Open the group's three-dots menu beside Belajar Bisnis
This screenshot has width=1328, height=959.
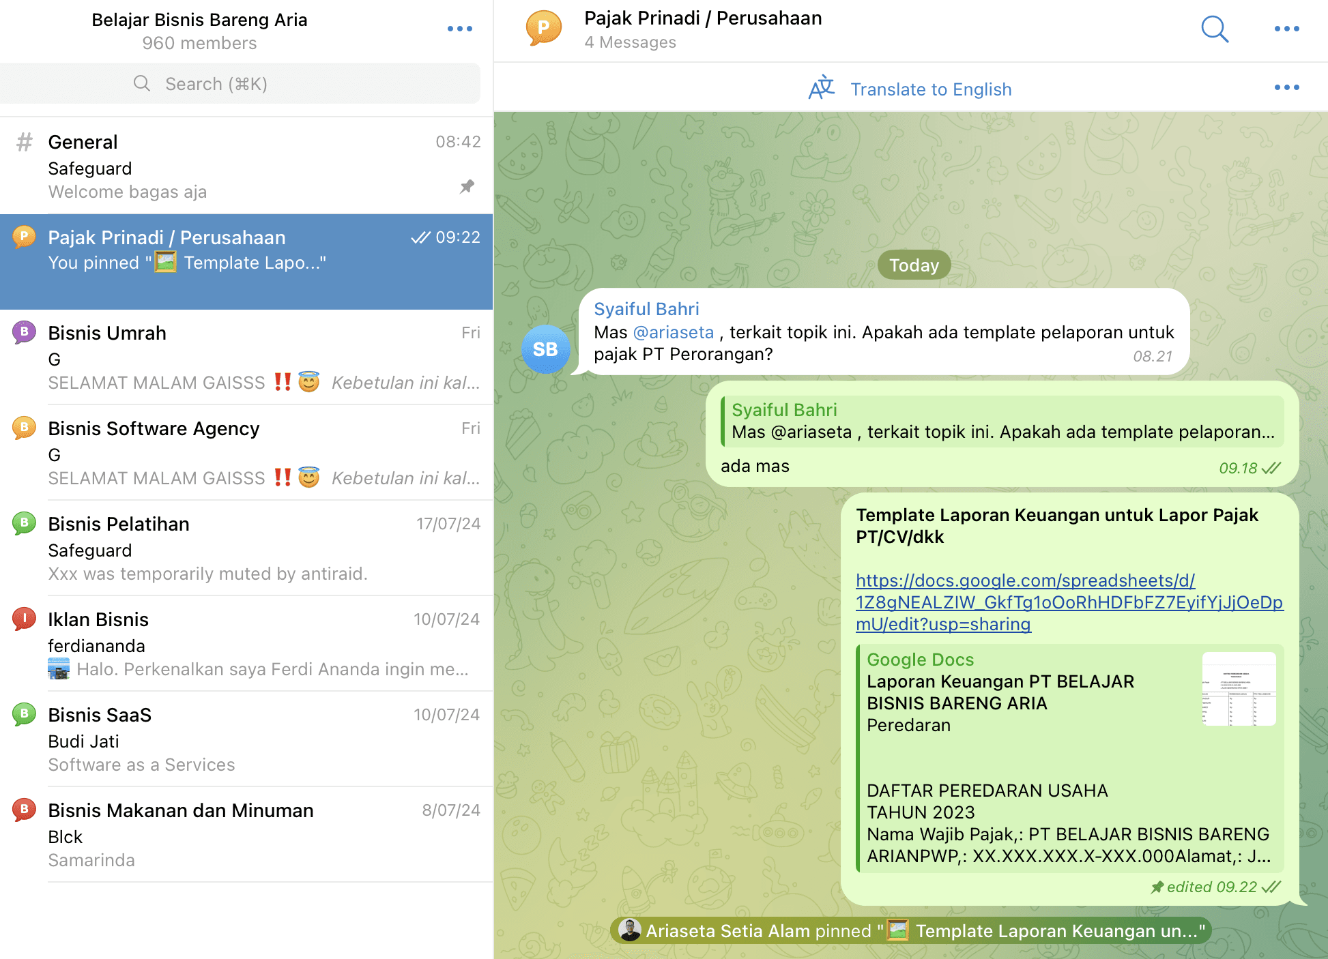[459, 29]
